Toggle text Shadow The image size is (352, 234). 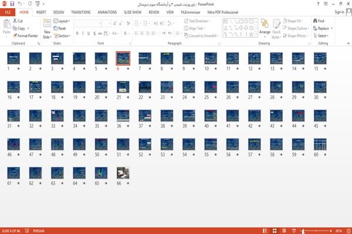pos(94,33)
